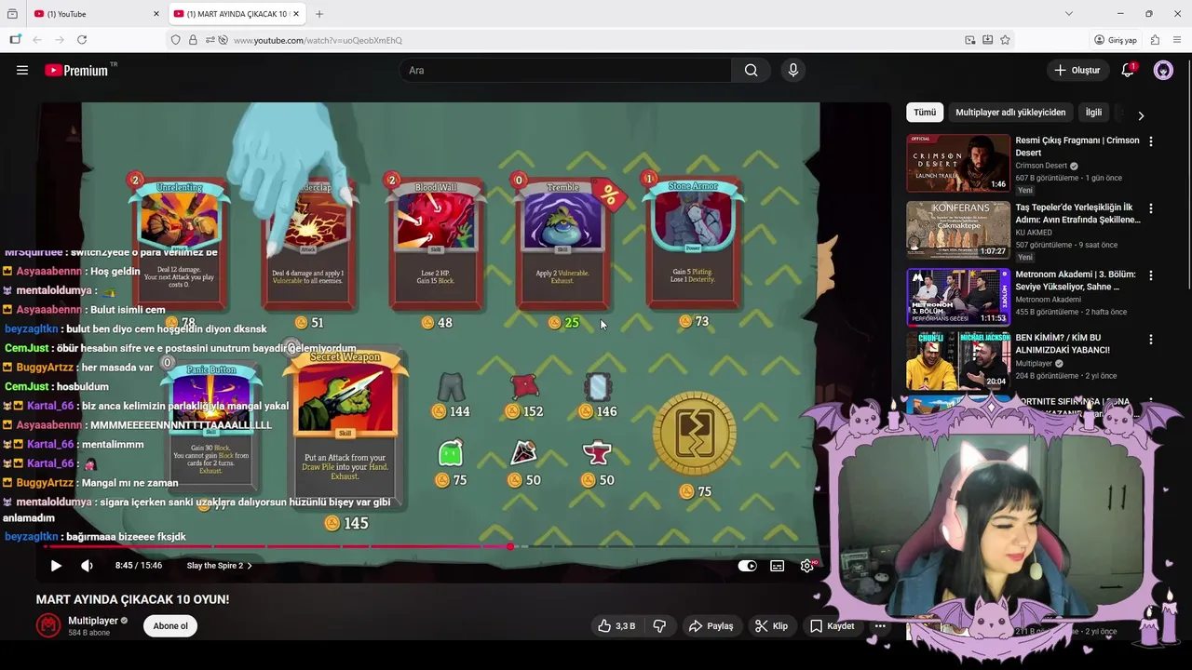Select Multiplayer adlı yükleyiciden chip
This screenshot has width=1192, height=670.
[x=1010, y=113]
